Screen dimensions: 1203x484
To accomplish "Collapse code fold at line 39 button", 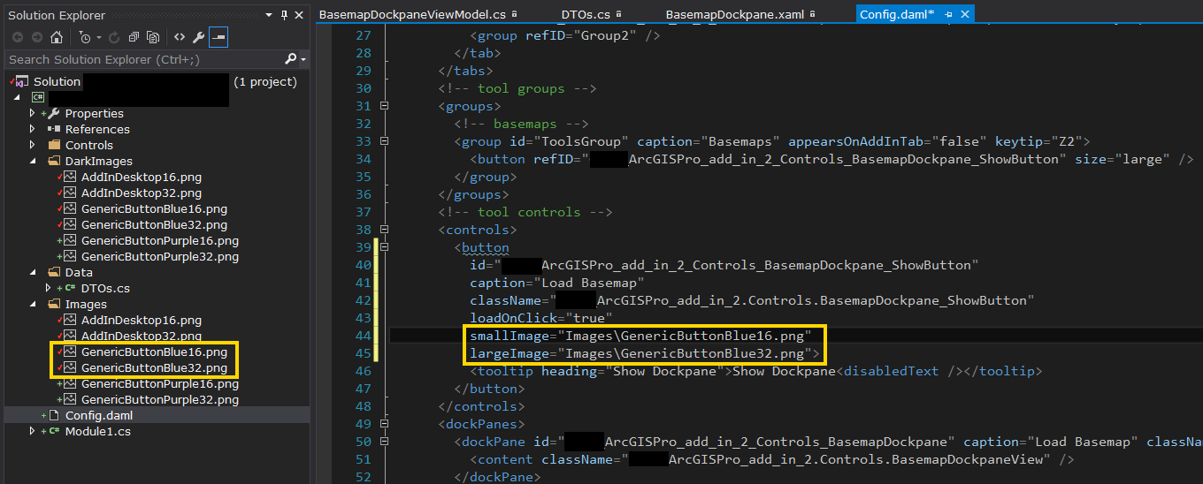I will [384, 247].
